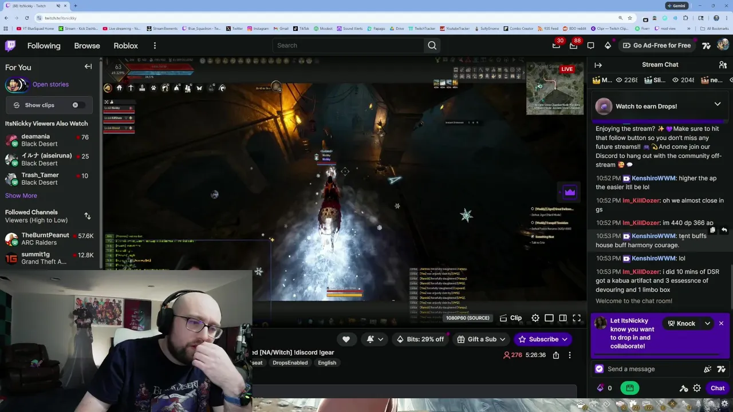The image size is (733, 412).
Task: Dismiss the Knock collaboration banner
Action: (x=721, y=323)
